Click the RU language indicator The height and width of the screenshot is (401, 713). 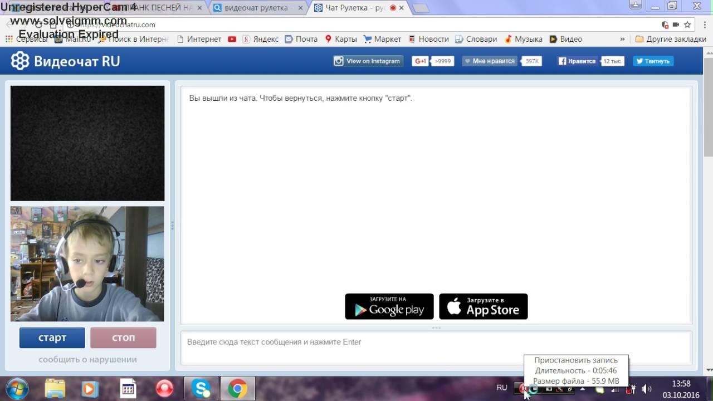502,388
